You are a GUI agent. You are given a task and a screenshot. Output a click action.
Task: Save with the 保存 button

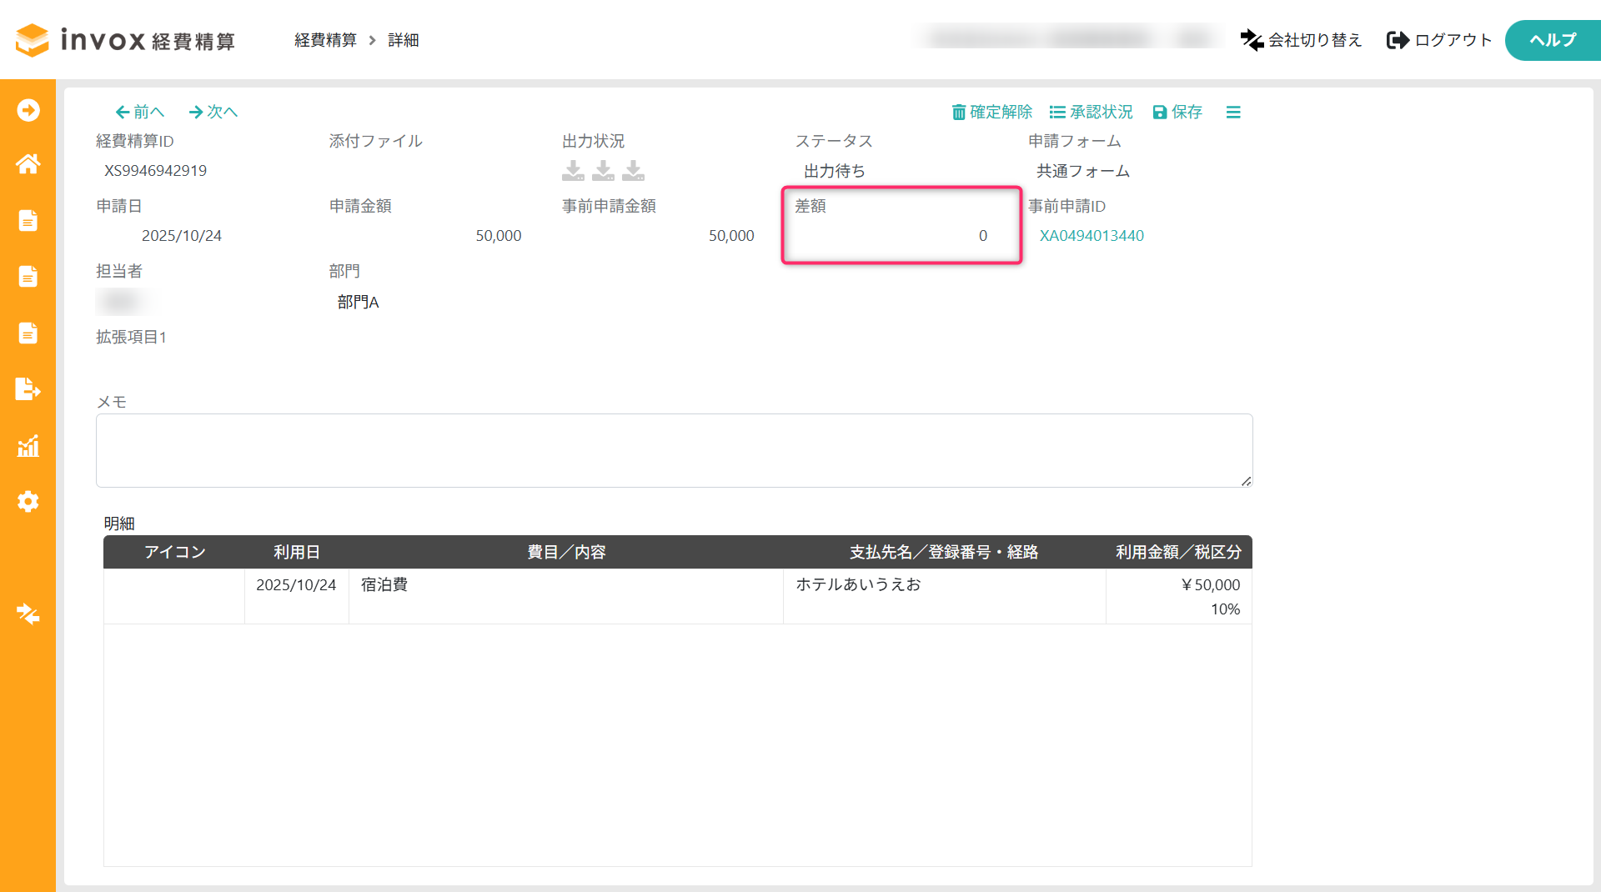pyautogui.click(x=1177, y=112)
